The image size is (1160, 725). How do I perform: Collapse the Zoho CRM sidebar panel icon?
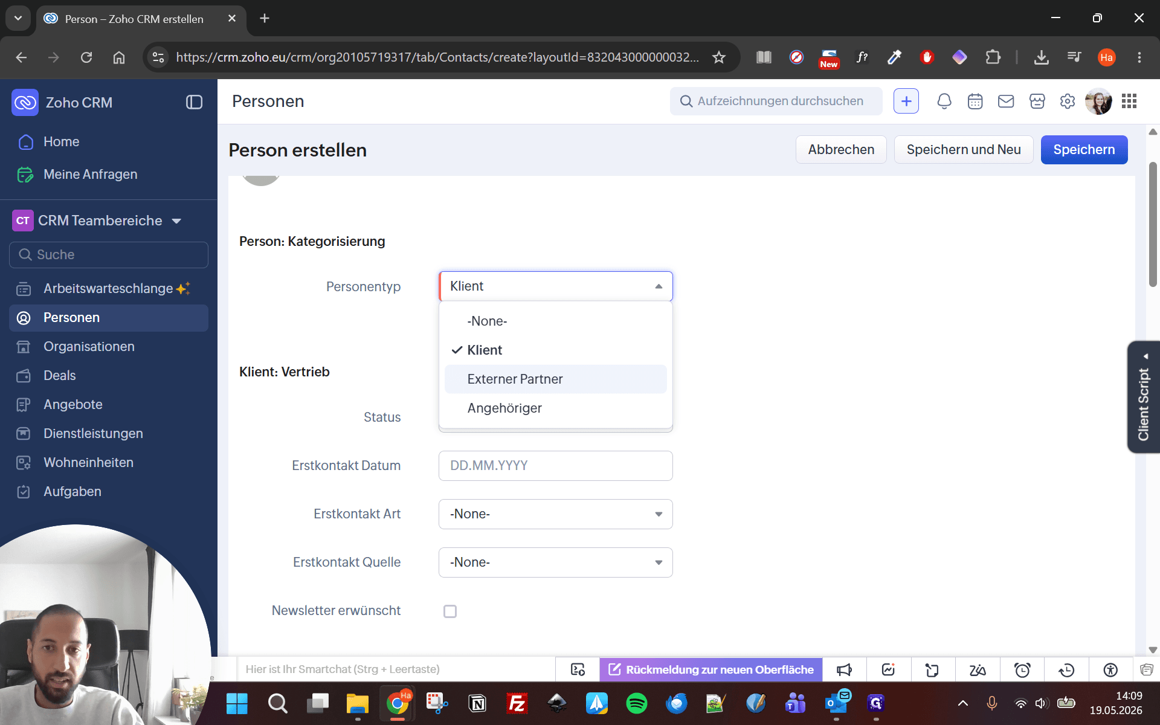click(194, 102)
